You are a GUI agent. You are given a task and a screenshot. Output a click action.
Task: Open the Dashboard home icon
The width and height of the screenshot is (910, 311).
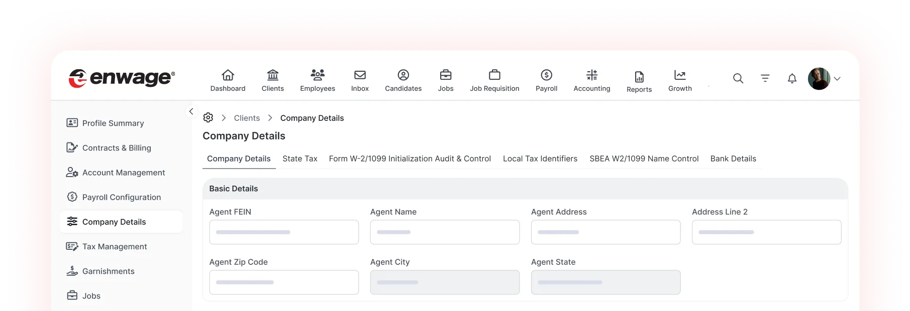pyautogui.click(x=228, y=75)
